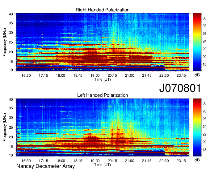
Task: Click the colorbar beside the Right Handed plot
Action: [197, 42]
